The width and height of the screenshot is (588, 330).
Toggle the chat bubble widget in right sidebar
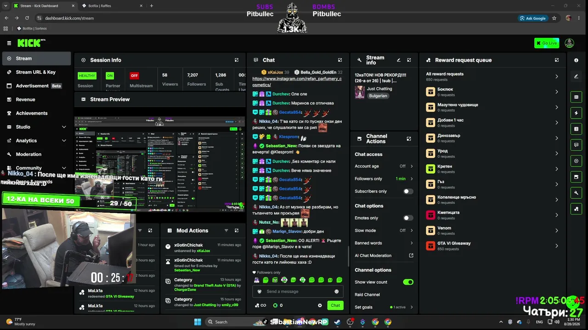point(576,145)
